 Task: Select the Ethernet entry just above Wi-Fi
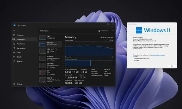point(50,65)
